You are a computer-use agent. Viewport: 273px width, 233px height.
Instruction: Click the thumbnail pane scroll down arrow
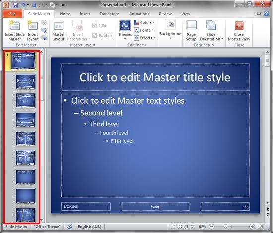42,220
